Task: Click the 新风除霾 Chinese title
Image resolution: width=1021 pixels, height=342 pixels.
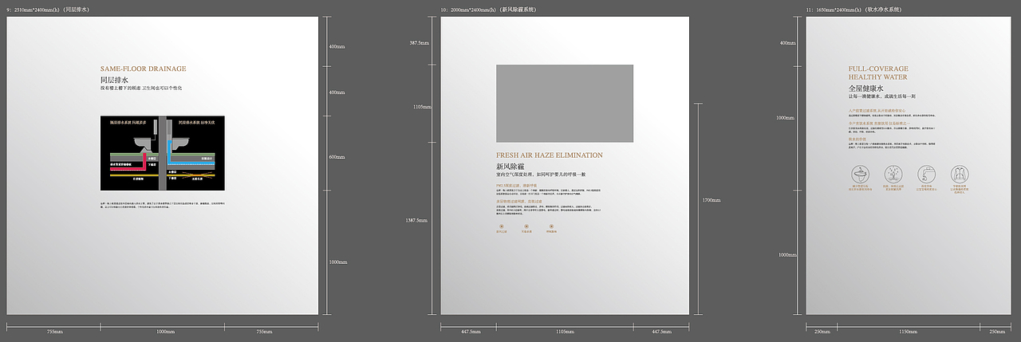Action: pos(510,167)
